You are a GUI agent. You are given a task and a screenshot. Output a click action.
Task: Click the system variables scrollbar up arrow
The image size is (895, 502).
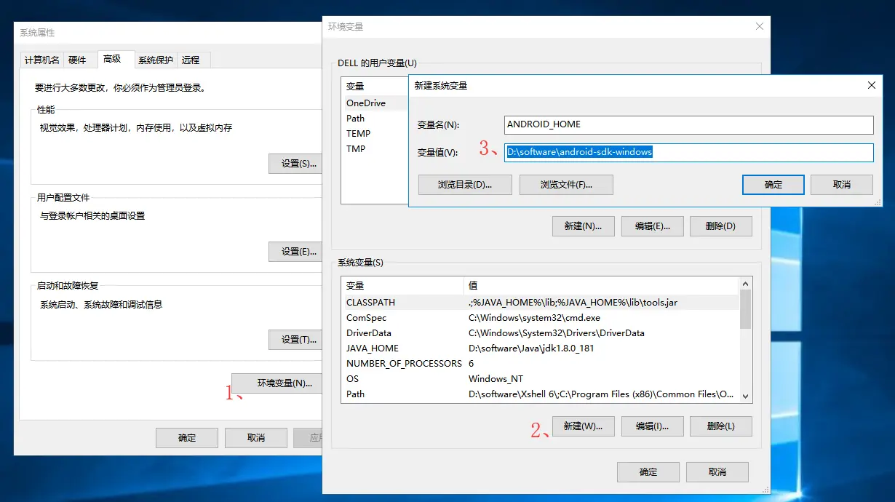pyautogui.click(x=745, y=285)
